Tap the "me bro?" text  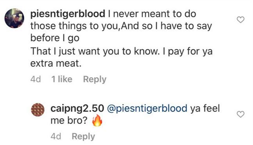(69, 120)
